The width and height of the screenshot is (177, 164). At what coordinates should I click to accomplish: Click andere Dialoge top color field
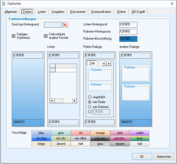point(136,55)
